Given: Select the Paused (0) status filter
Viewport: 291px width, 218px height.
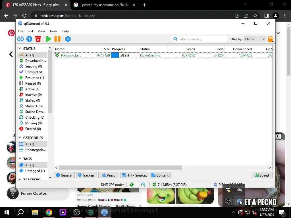Looking at the screenshot, I should pos(33,83).
